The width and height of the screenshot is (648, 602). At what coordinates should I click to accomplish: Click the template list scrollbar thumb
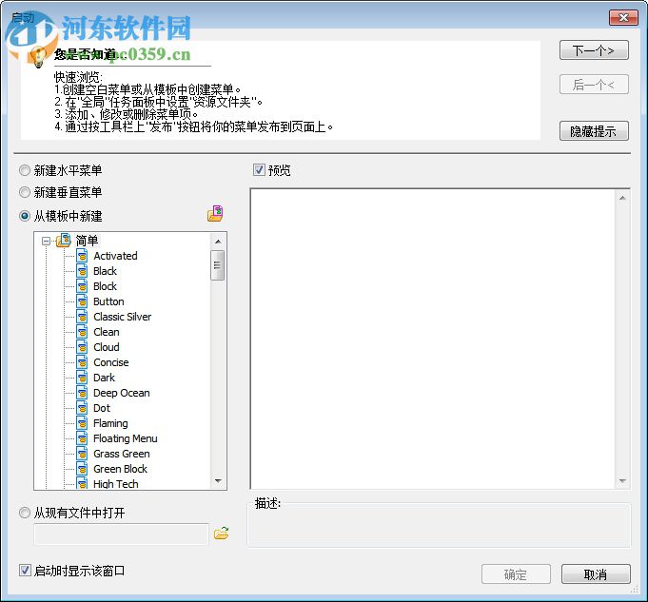pyautogui.click(x=218, y=265)
